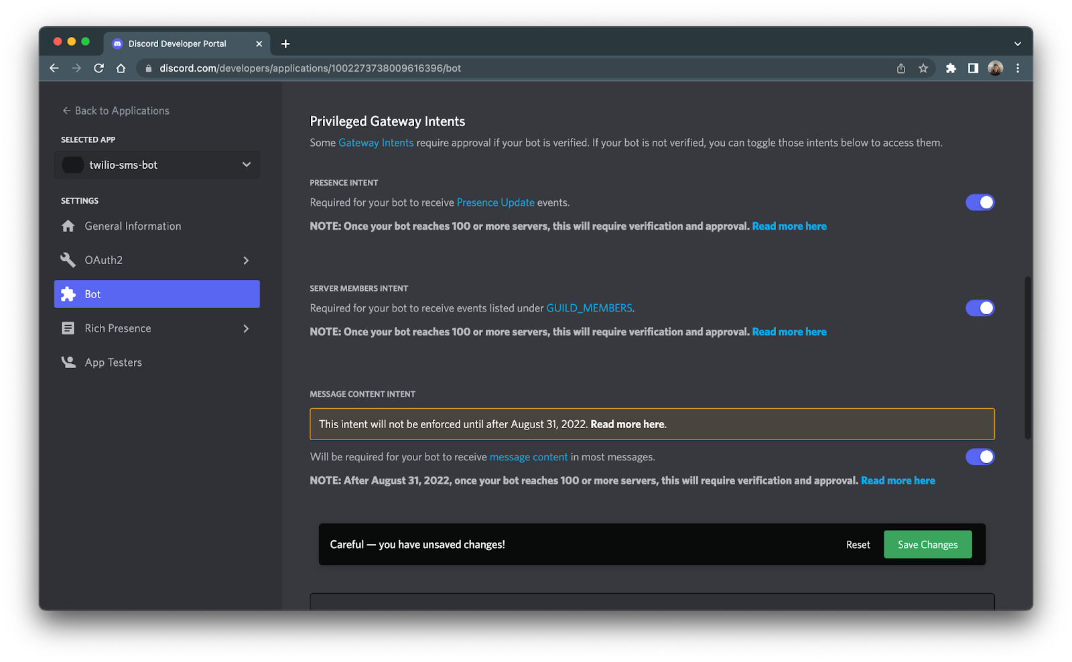Go Back to Applications
The height and width of the screenshot is (662, 1072).
(x=116, y=111)
